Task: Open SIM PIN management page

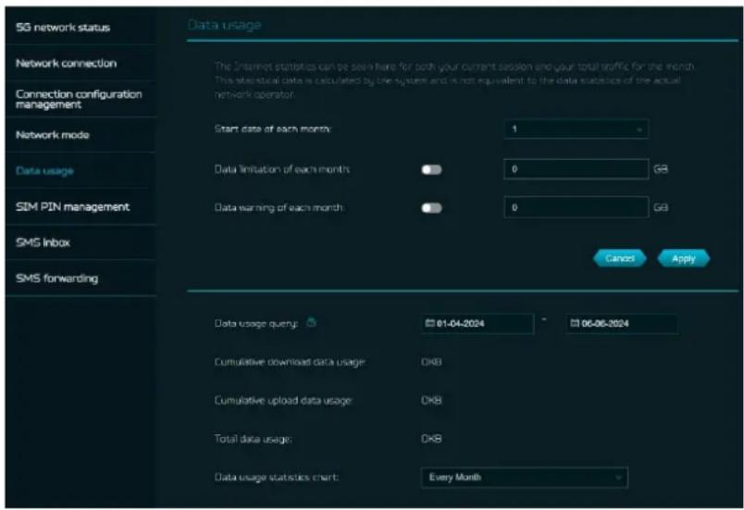Action: pos(72,206)
